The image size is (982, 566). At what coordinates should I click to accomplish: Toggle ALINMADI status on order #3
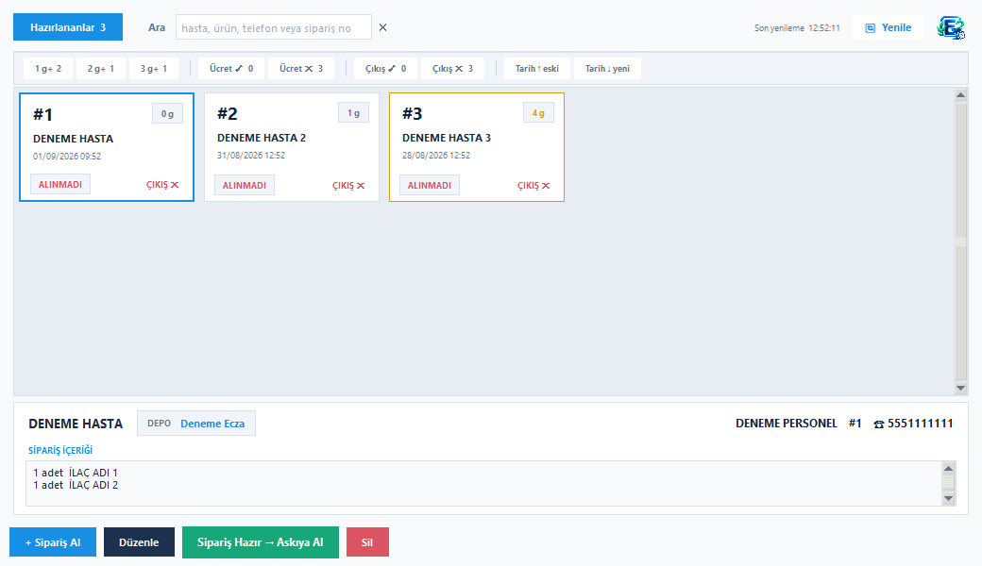(430, 185)
